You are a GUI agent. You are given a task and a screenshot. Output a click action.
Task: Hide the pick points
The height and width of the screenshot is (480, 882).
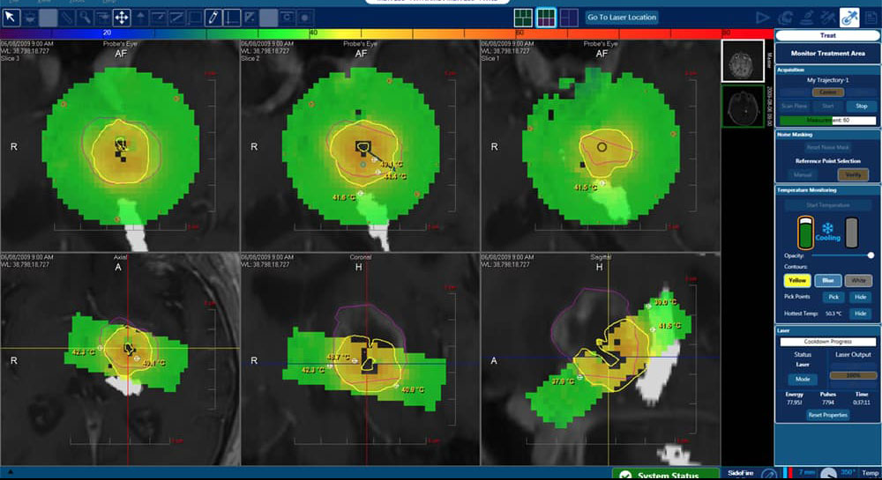[x=860, y=297]
